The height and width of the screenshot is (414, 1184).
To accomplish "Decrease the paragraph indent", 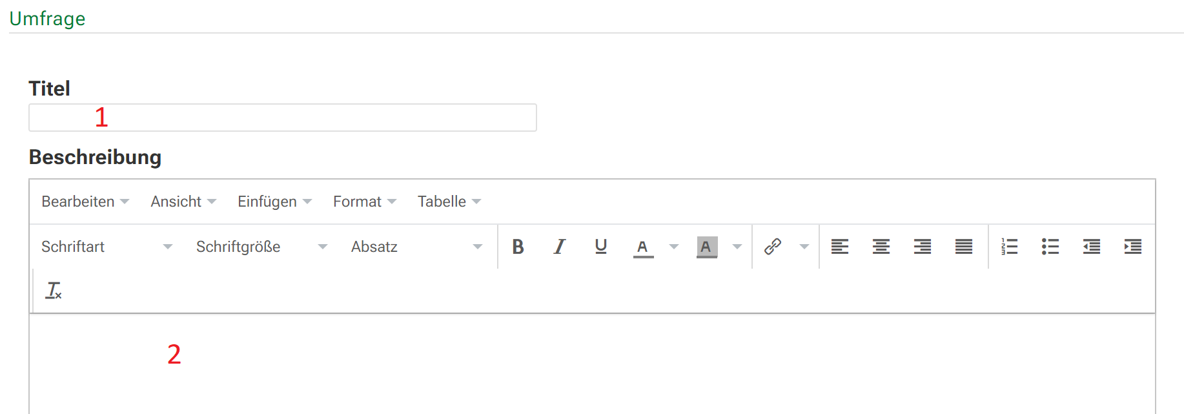I will (x=1092, y=247).
